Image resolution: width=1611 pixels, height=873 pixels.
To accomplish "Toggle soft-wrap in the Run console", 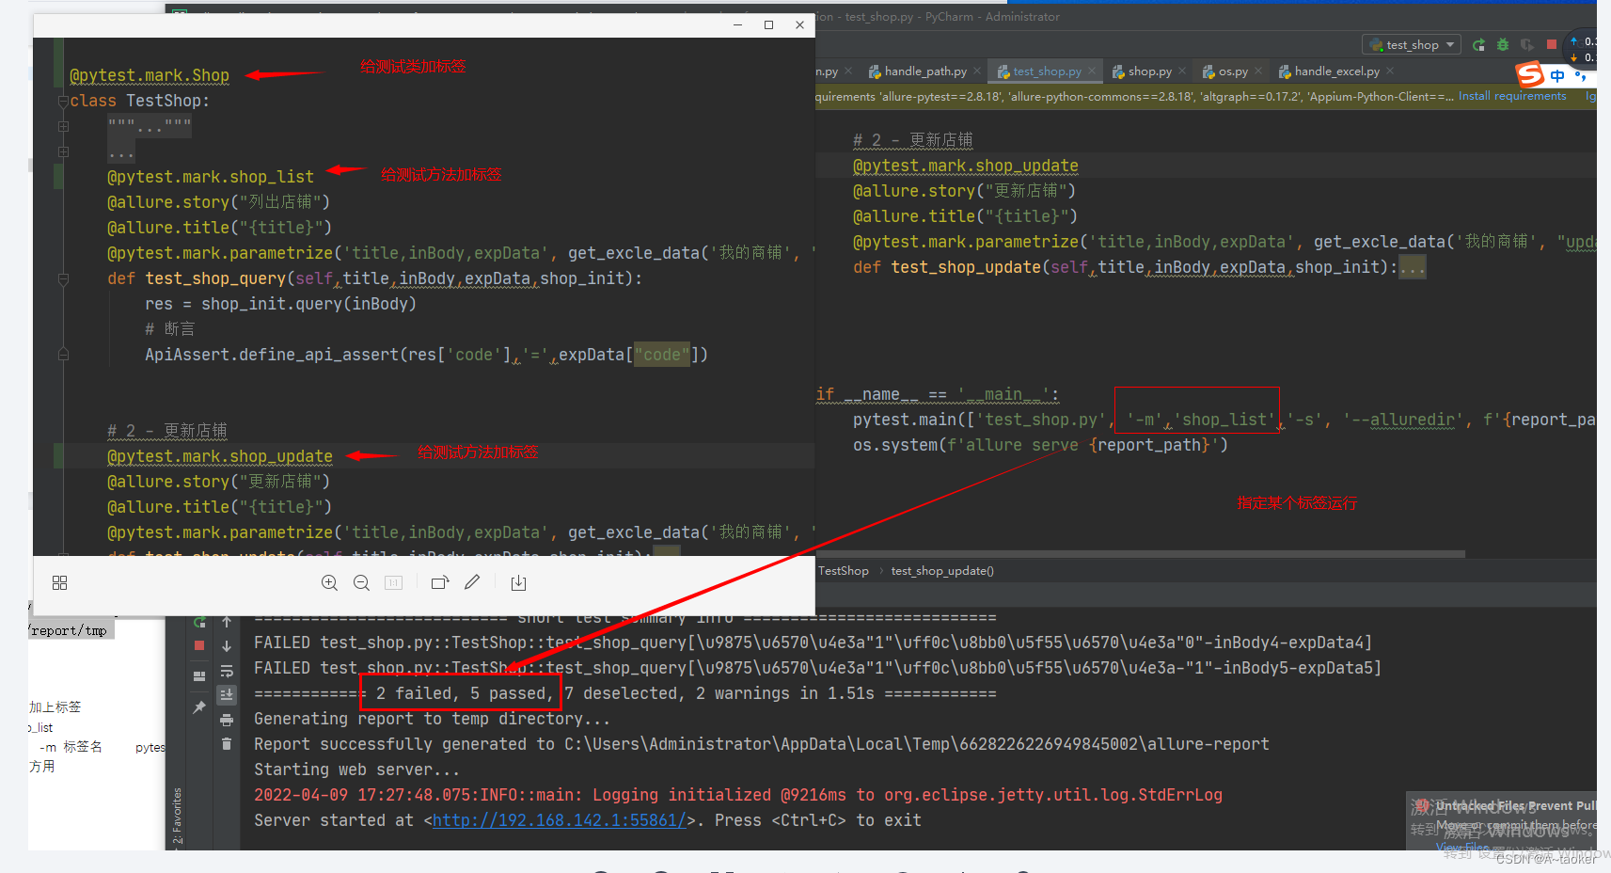I will (227, 671).
